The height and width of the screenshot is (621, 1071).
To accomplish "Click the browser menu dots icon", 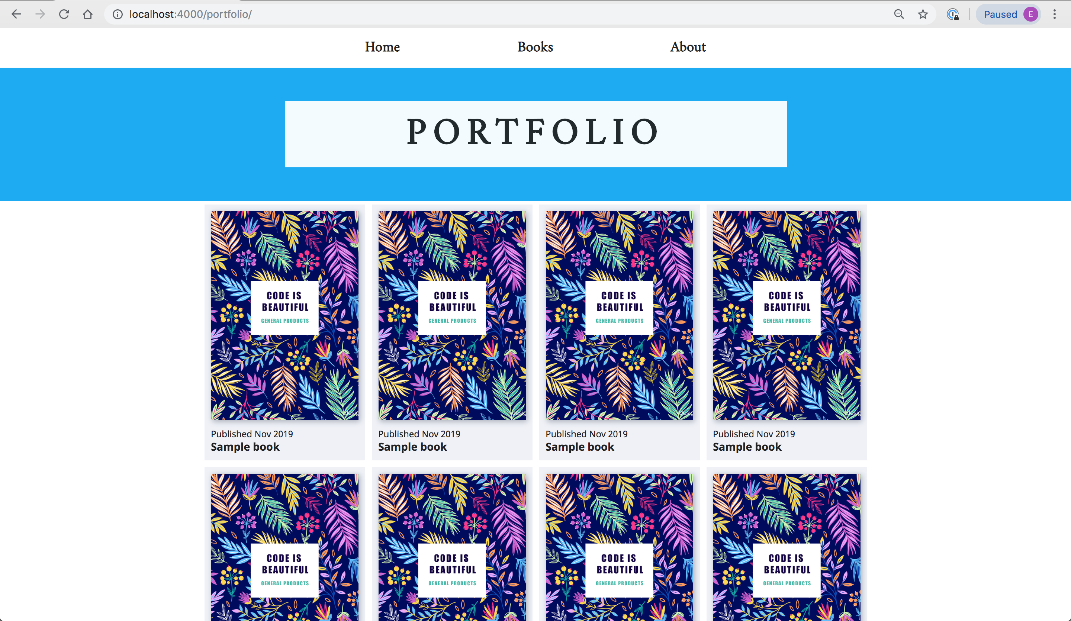I will [x=1056, y=14].
